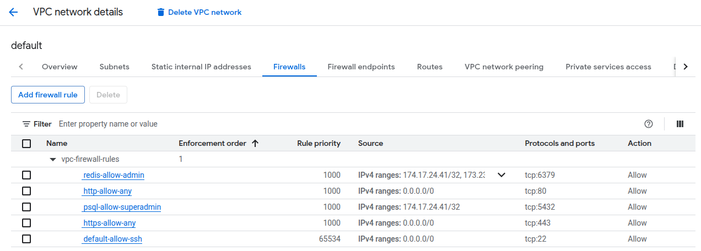Click the Delete VPC network trash icon
This screenshot has height=251, width=701.
pyautogui.click(x=161, y=12)
